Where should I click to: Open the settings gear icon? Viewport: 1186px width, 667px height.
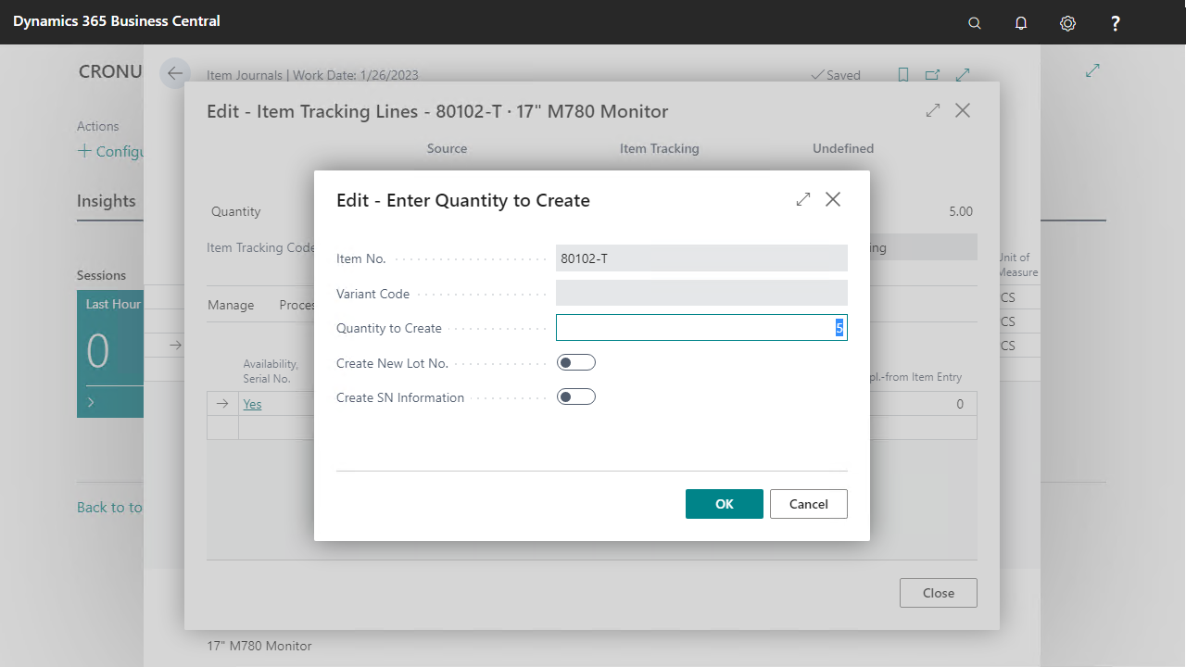pyautogui.click(x=1067, y=23)
